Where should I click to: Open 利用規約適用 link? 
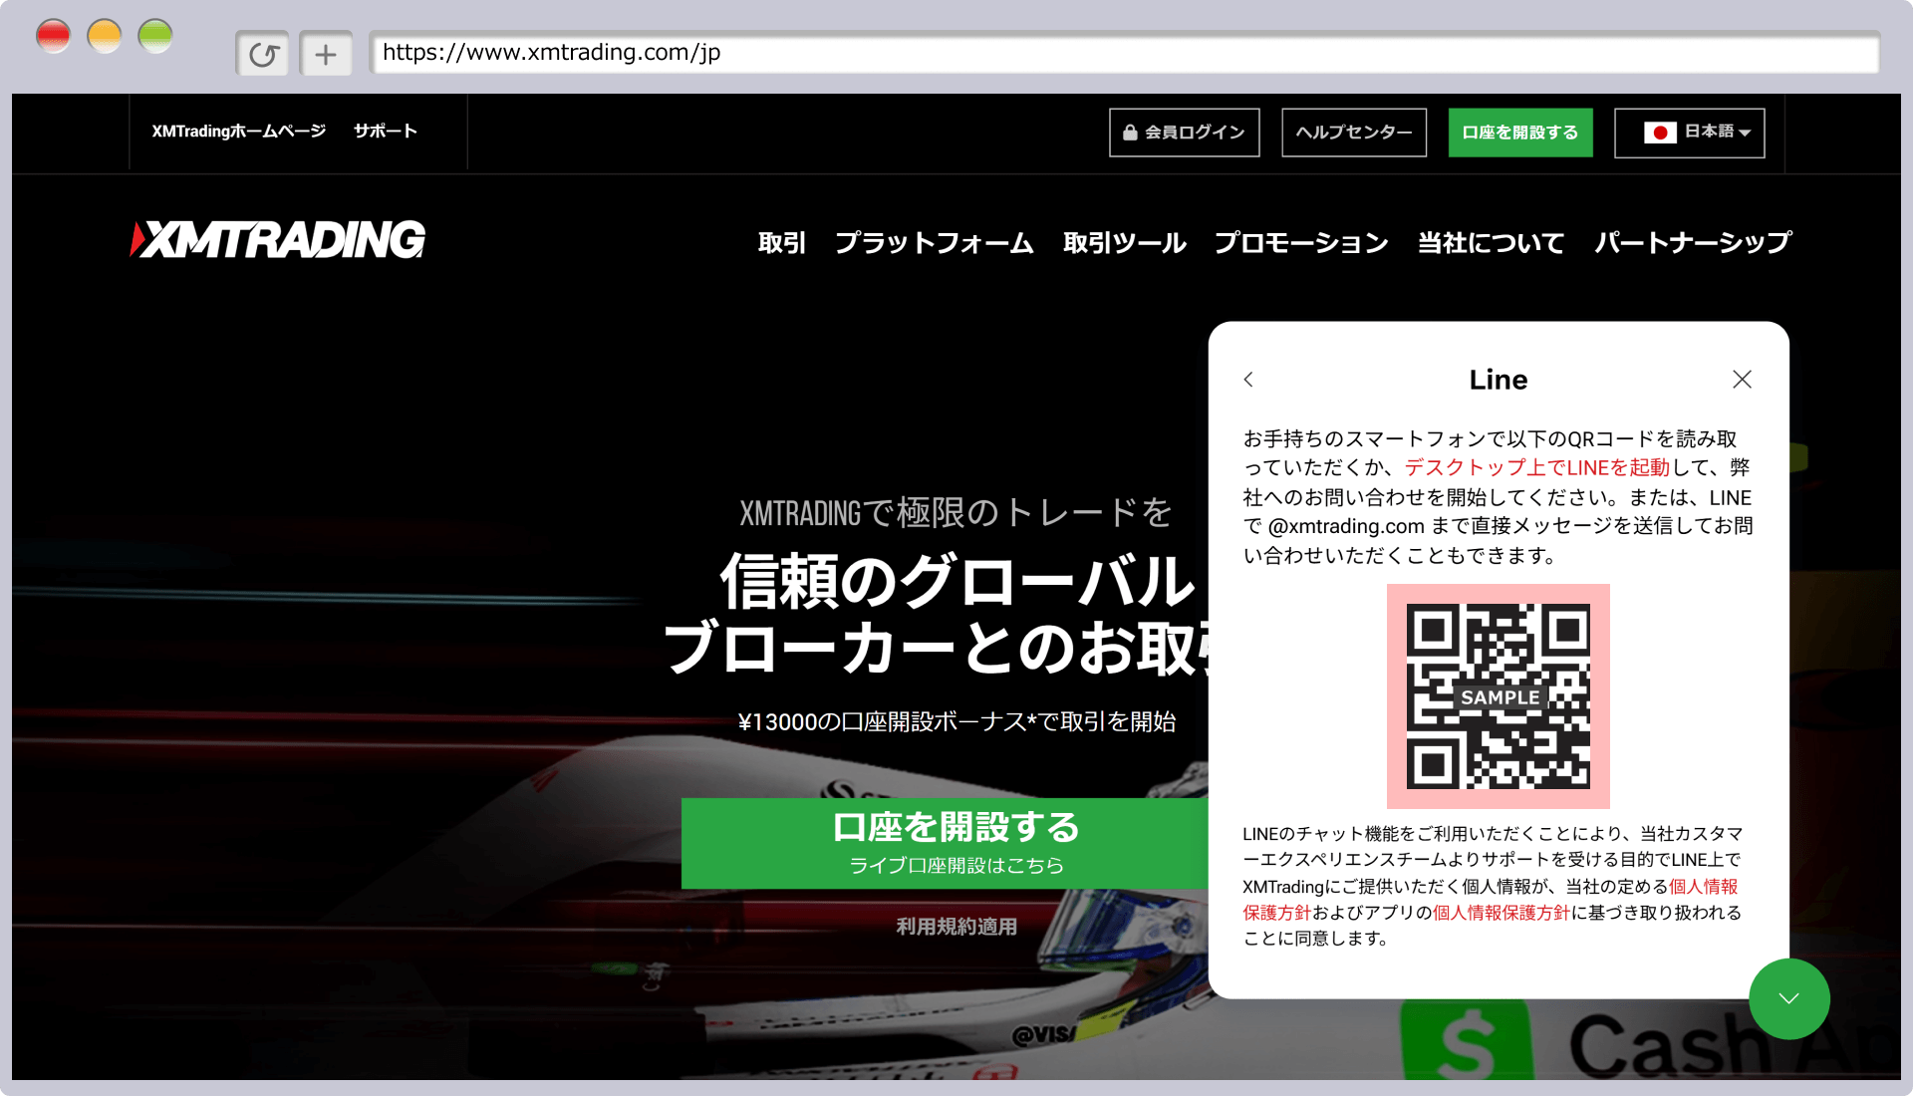click(x=956, y=927)
